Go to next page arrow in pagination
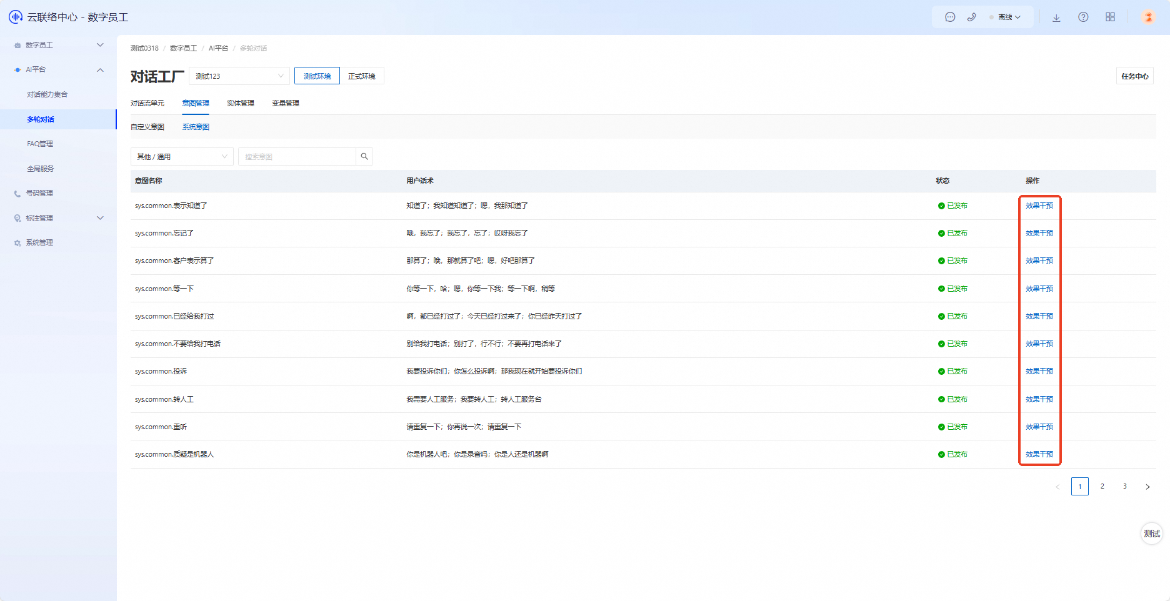This screenshot has width=1170, height=601. (1147, 487)
